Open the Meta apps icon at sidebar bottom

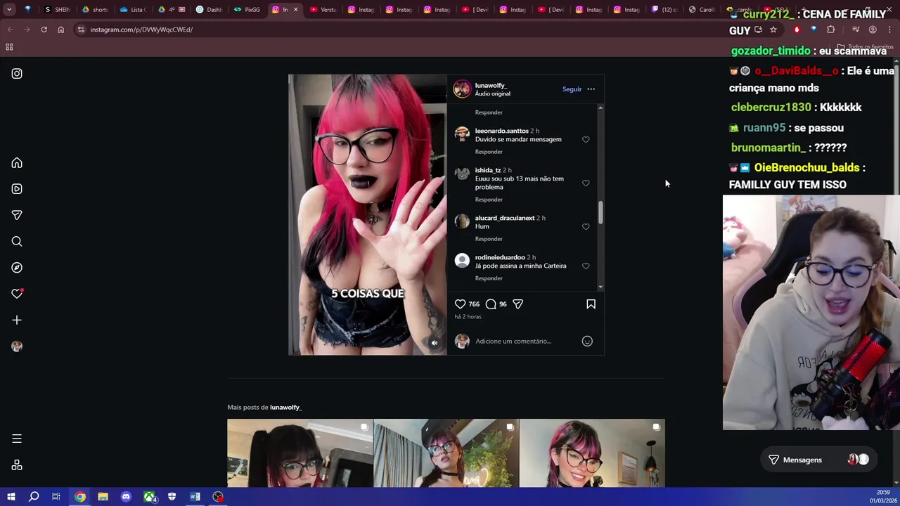tap(17, 465)
